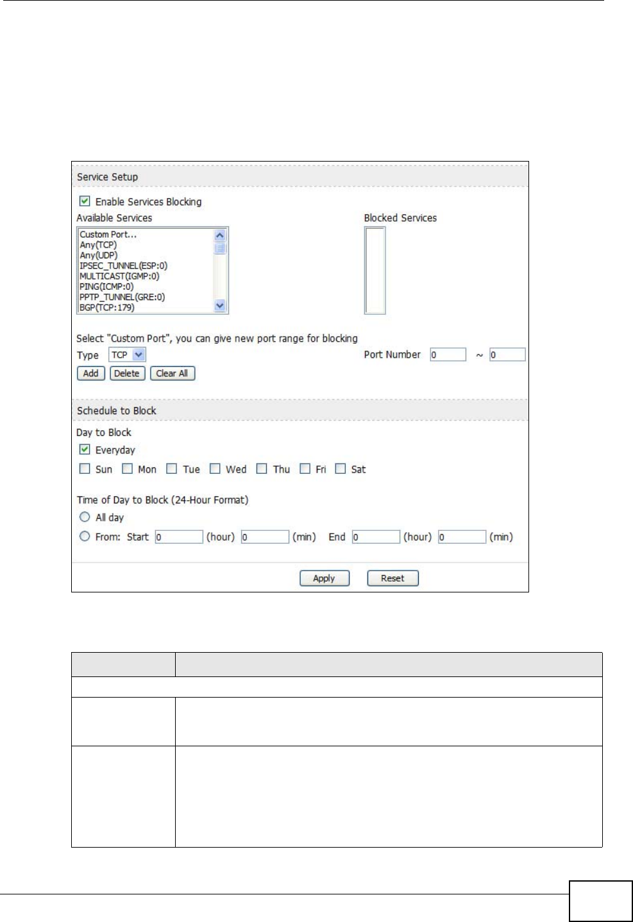Select 'BGP(TCP:179)' in the list
633x922 pixels.
click(x=107, y=307)
